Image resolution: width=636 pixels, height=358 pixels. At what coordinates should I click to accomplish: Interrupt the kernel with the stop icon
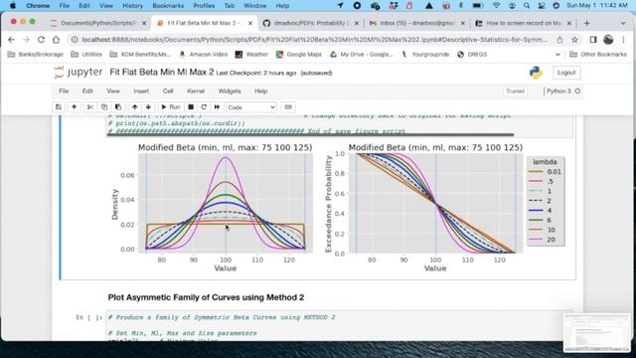(191, 107)
